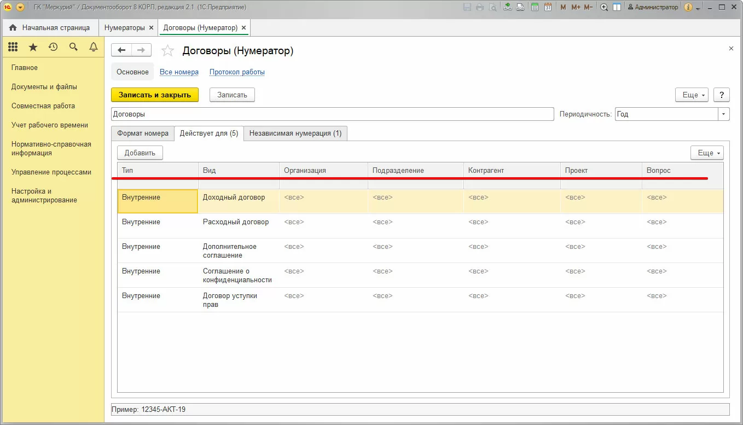Open the sections menu grid icon

click(13, 48)
